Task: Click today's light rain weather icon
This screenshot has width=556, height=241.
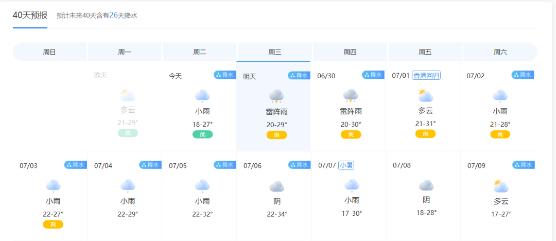Action: (202, 96)
